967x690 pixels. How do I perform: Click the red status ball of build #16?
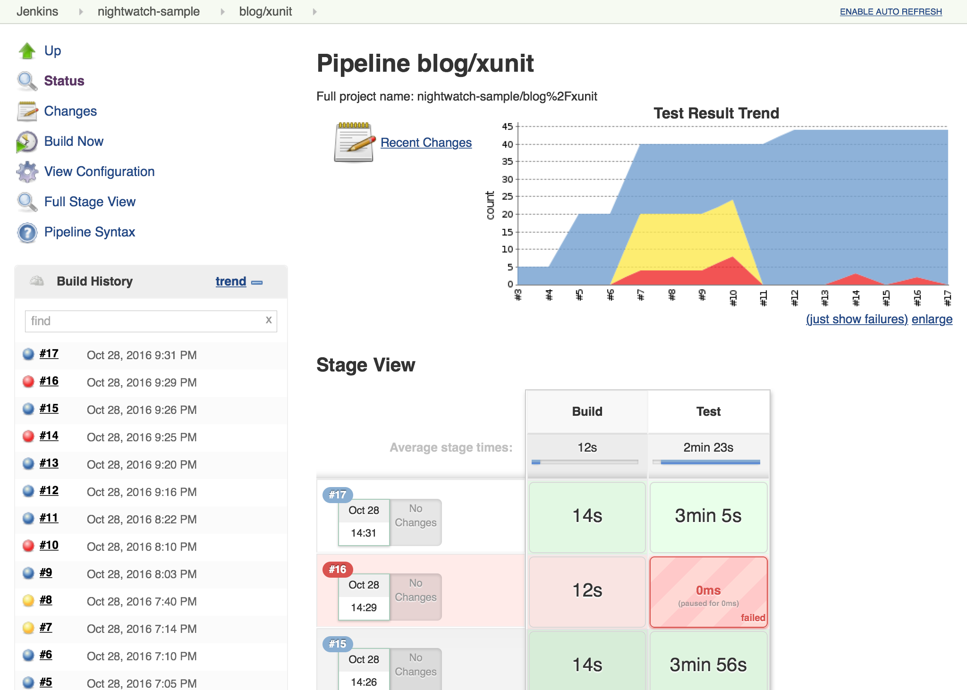pos(28,381)
